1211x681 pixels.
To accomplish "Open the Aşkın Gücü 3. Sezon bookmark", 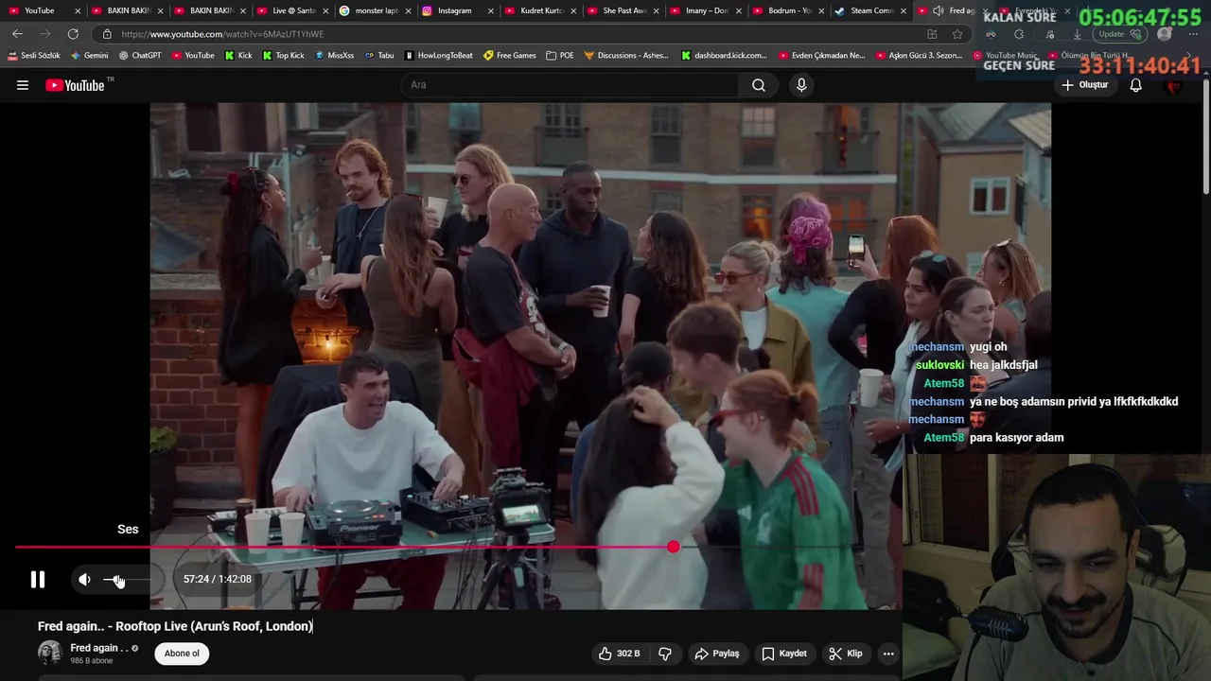I will tap(919, 56).
